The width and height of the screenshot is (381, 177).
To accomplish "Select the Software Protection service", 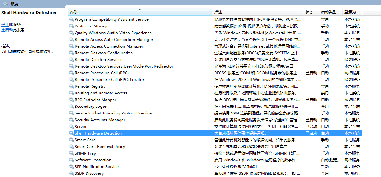I will tap(93, 160).
